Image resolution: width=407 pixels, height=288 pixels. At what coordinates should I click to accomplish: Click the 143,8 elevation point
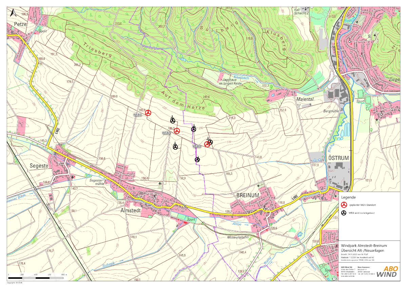click(258, 157)
